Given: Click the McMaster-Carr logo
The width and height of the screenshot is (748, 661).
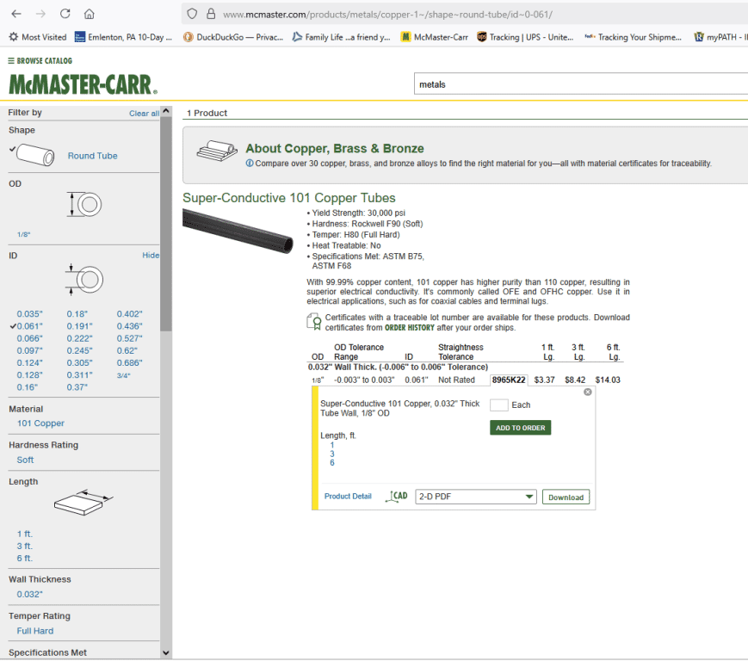Looking at the screenshot, I should pos(83,84).
